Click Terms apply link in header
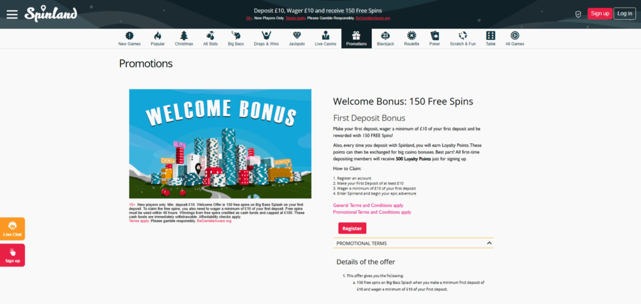The height and width of the screenshot is (304, 641). (295, 18)
